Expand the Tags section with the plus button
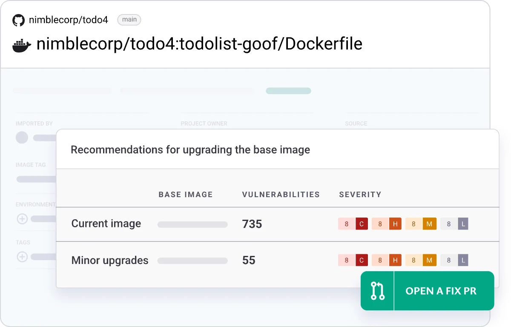The image size is (511, 327). pyautogui.click(x=22, y=257)
